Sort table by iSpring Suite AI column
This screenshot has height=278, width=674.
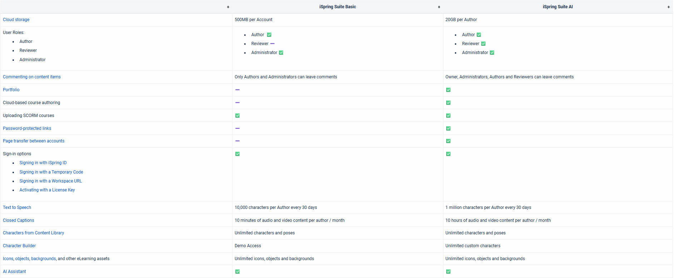668,7
